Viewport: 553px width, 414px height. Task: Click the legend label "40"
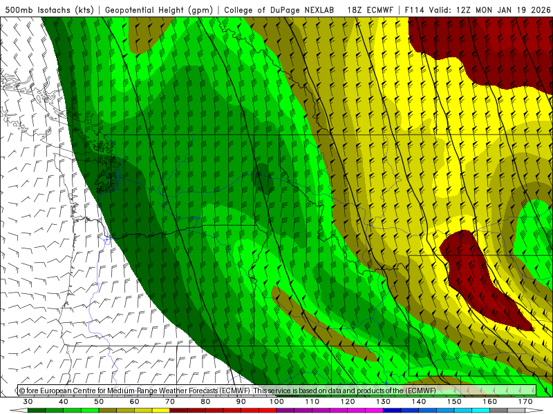[x=64, y=402]
